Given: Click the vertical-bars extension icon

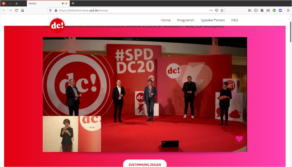Looking at the screenshot, I should tap(268, 11).
